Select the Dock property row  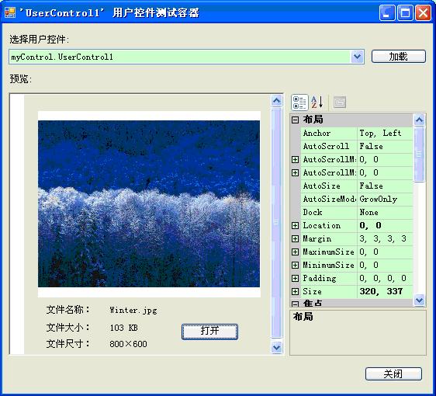[357, 212]
